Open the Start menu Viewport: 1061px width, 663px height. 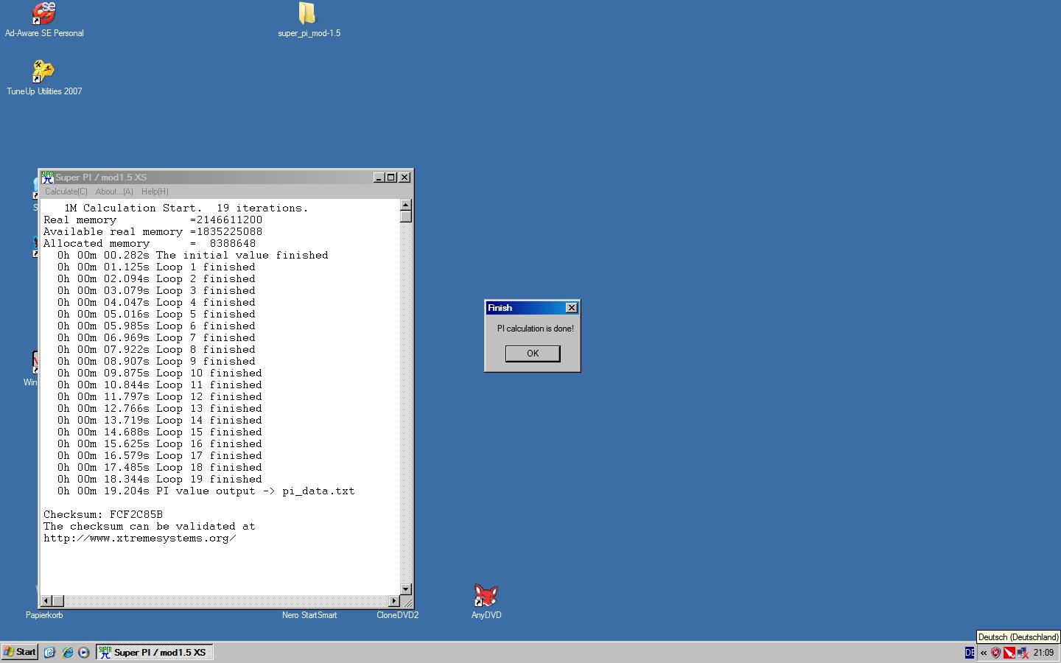pyautogui.click(x=20, y=652)
